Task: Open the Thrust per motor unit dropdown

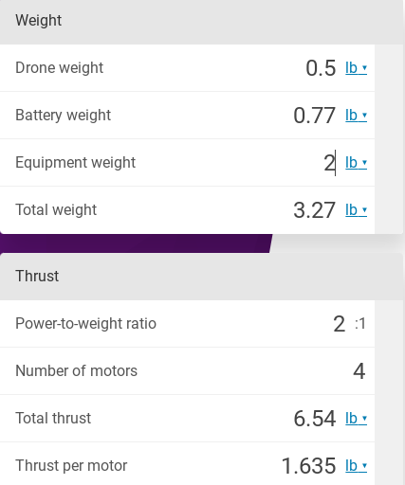Action: (356, 466)
